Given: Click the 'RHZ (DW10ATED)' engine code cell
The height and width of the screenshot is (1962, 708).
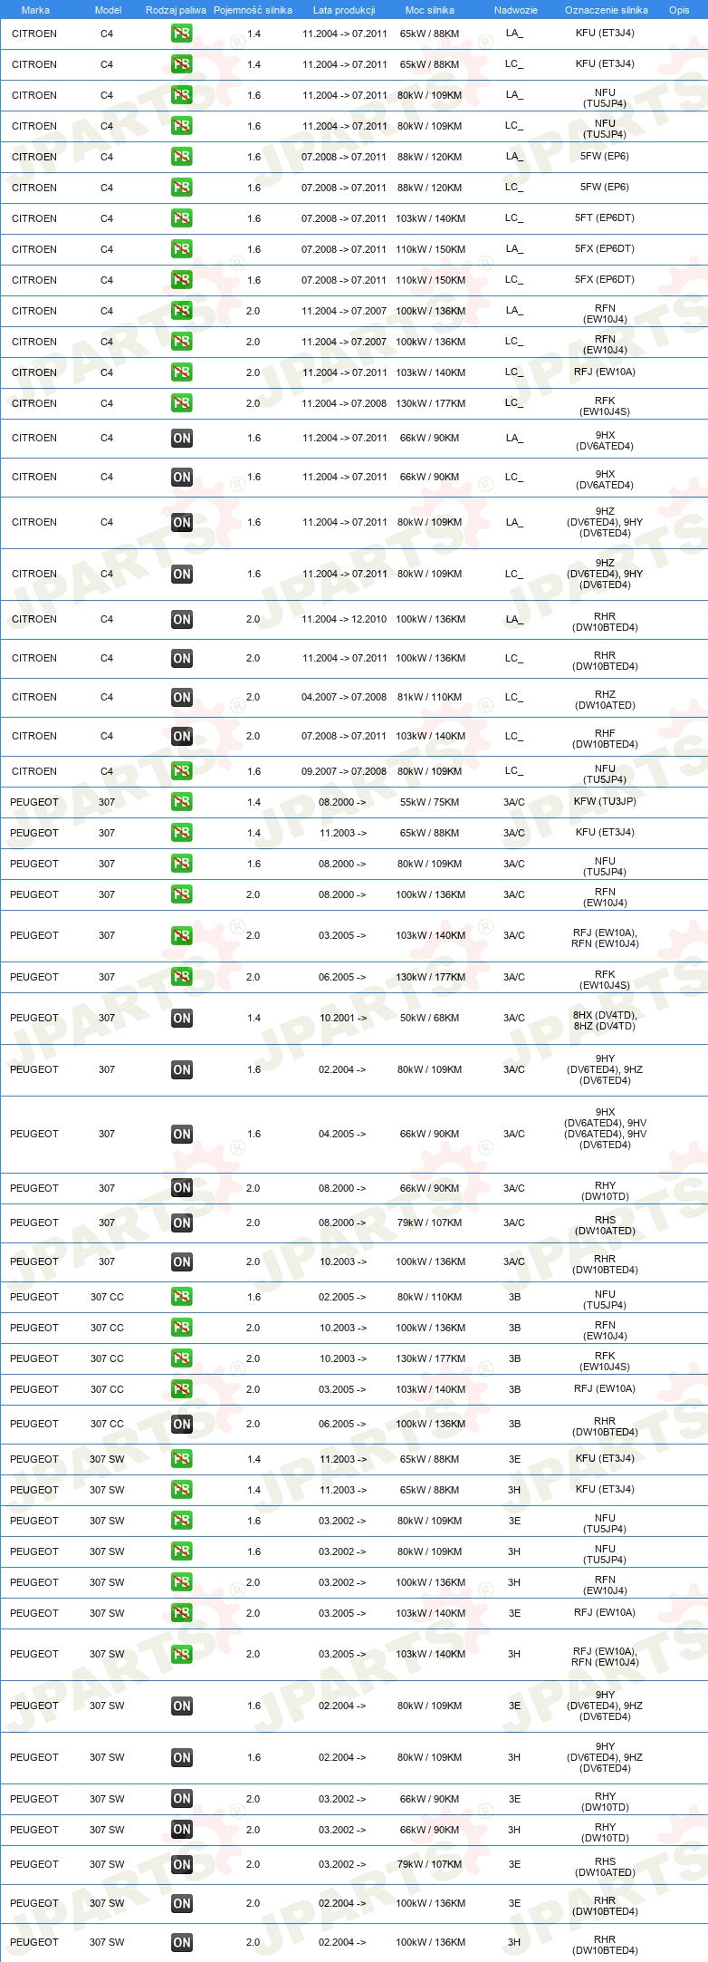Looking at the screenshot, I should [605, 700].
